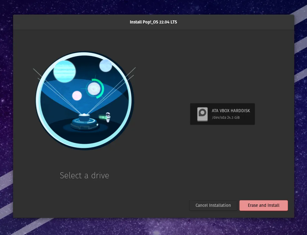Click the /dev/sda 24.3 GiB drive details
Image resolution: width=307 pixels, height=235 pixels.
pos(225,118)
